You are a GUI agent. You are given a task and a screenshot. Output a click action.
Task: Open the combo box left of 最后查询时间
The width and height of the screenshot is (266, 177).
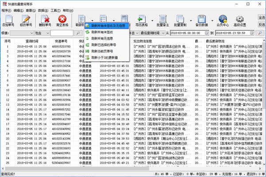(134, 33)
